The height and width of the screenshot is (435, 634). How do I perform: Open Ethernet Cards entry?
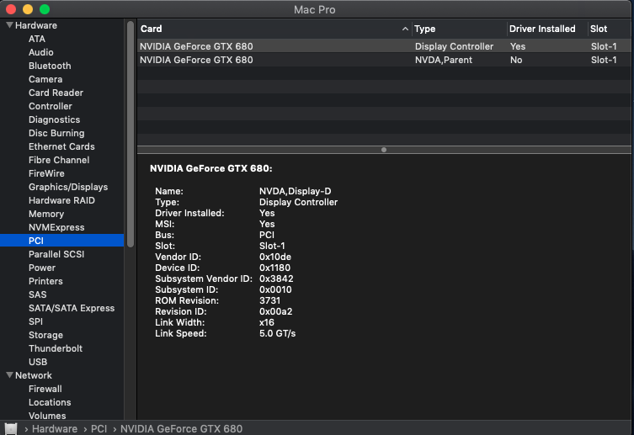61,146
